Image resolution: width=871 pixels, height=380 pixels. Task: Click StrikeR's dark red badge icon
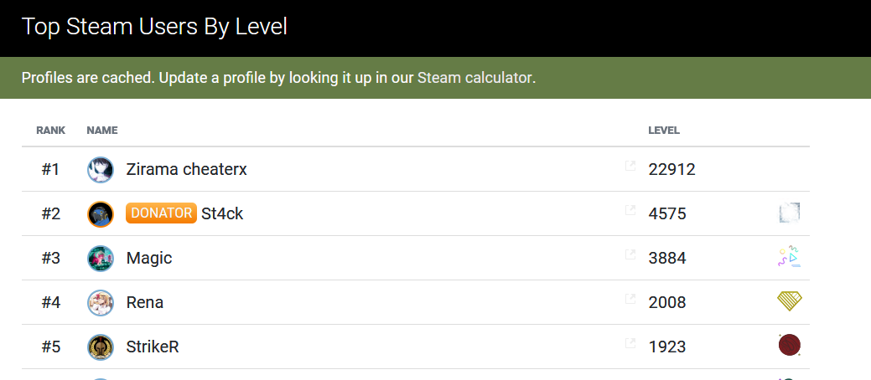[x=789, y=346]
